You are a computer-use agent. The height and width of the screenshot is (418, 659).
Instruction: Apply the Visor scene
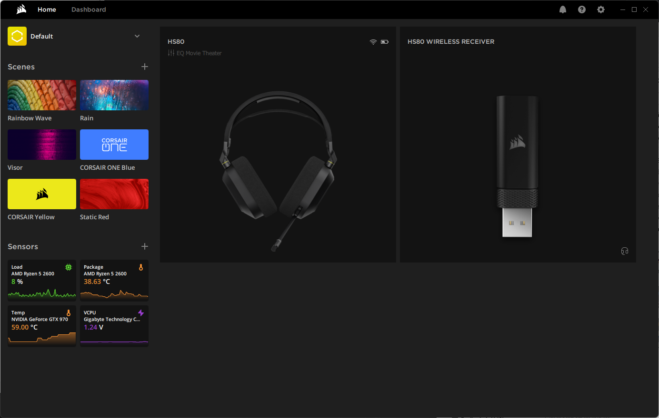coord(42,145)
